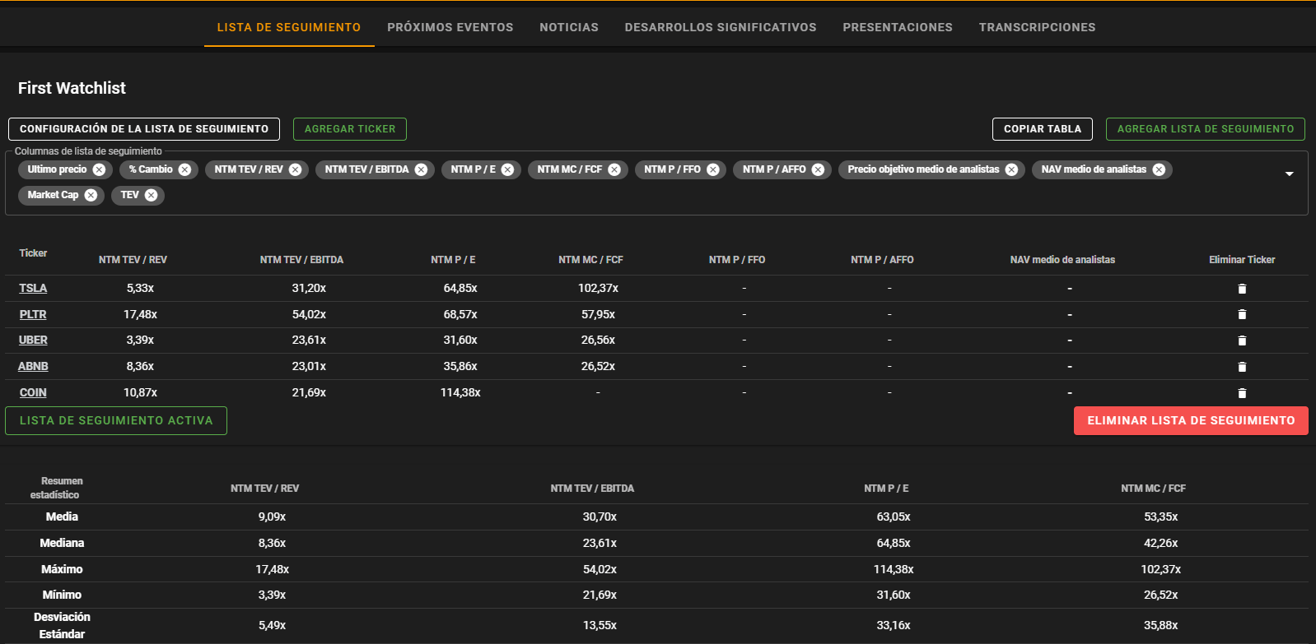This screenshot has width=1316, height=644.
Task: Go to the Desarrollos Significativos tab
Action: click(721, 27)
